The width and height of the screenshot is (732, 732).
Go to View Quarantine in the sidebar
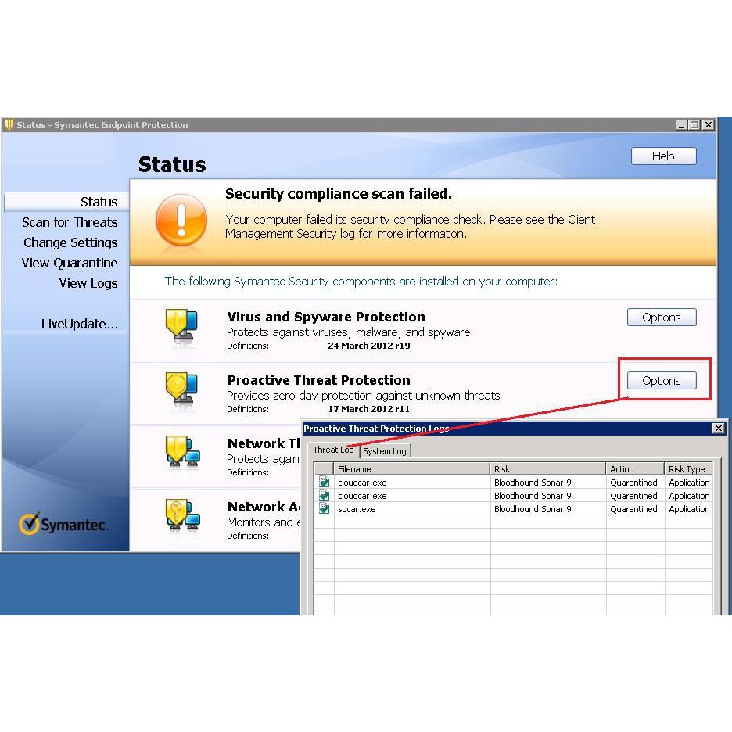click(70, 264)
